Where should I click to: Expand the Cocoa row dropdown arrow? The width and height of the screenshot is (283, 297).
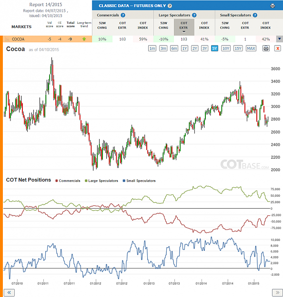(279, 39)
